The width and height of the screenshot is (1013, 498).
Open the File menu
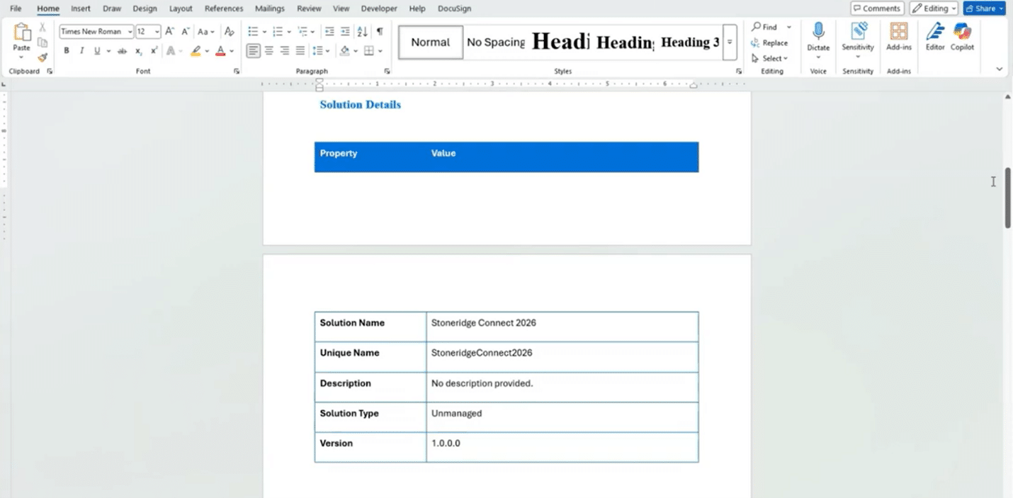[16, 9]
